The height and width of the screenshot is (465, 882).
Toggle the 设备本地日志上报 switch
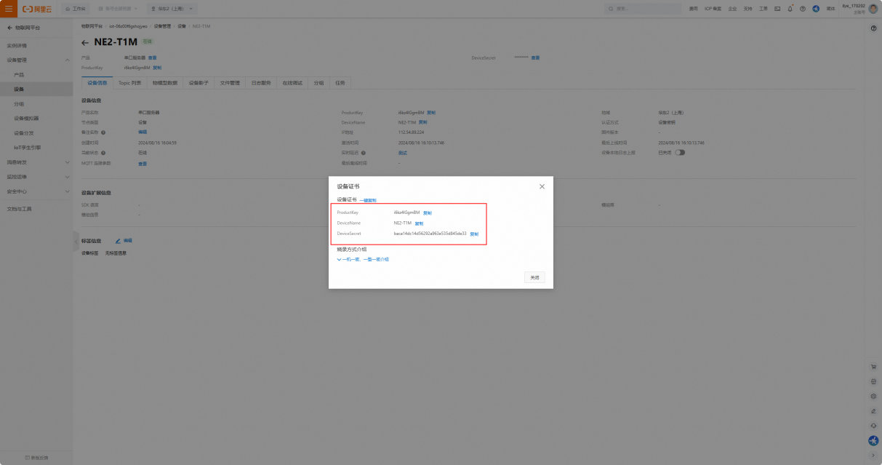680,153
